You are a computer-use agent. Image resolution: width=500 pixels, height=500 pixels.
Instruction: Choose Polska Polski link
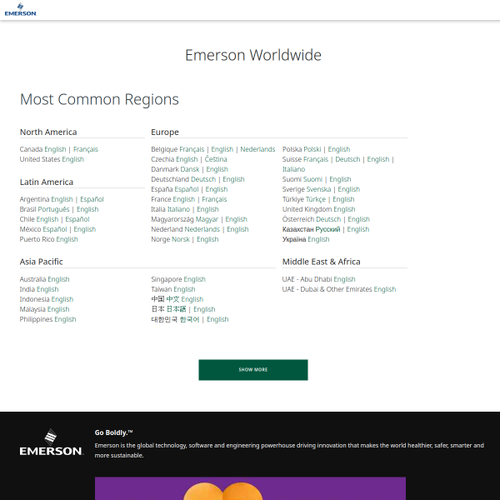(312, 149)
